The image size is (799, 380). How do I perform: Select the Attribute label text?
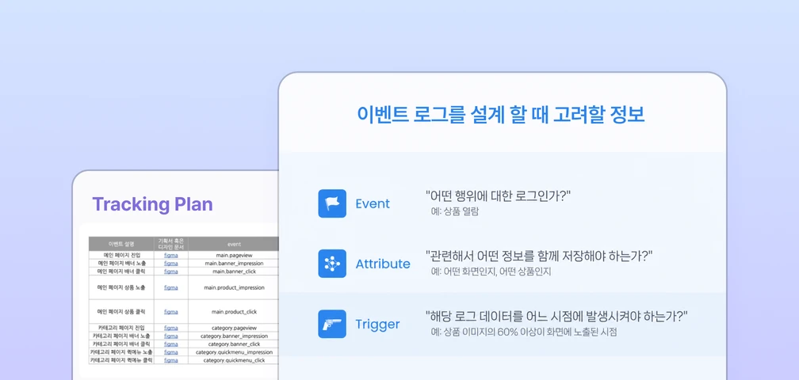pyautogui.click(x=383, y=264)
